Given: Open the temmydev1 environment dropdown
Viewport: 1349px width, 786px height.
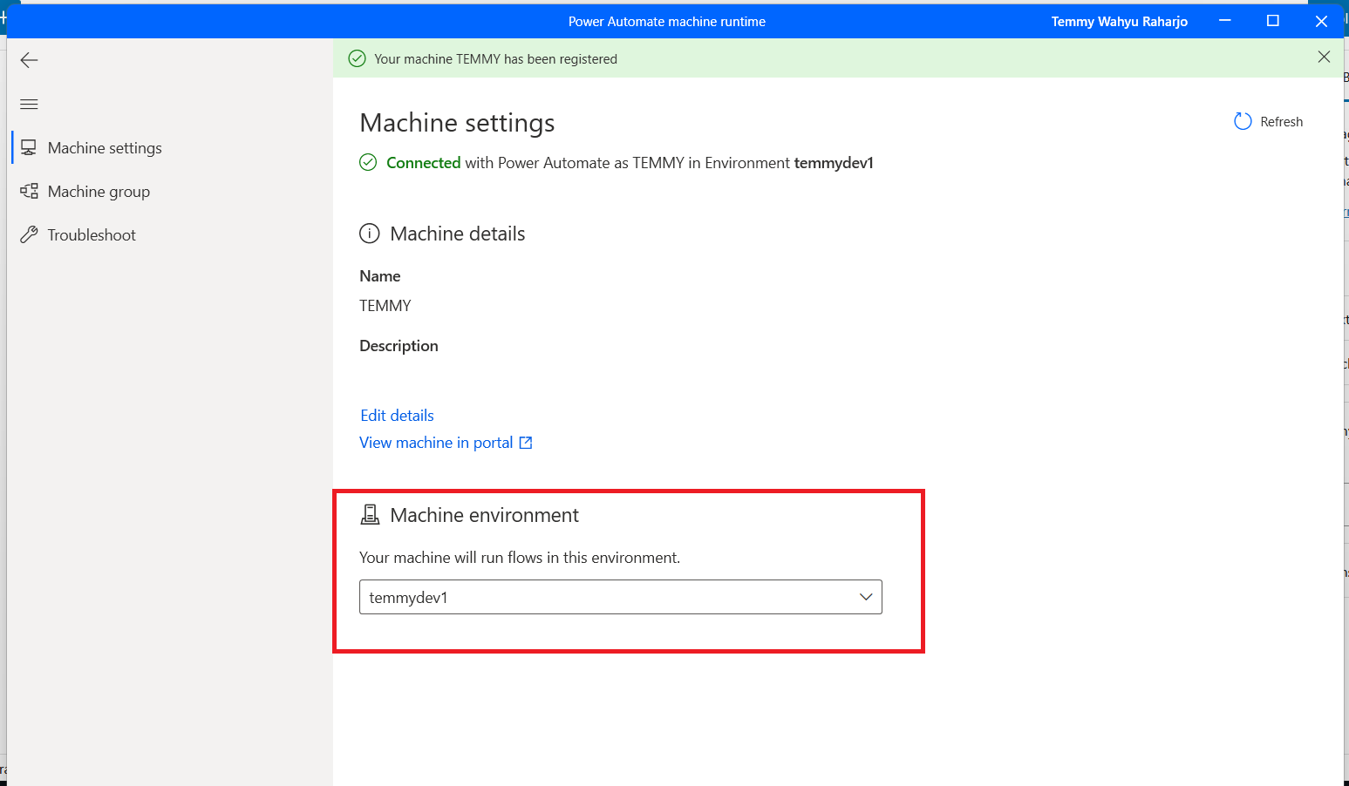Looking at the screenshot, I should pos(621,597).
